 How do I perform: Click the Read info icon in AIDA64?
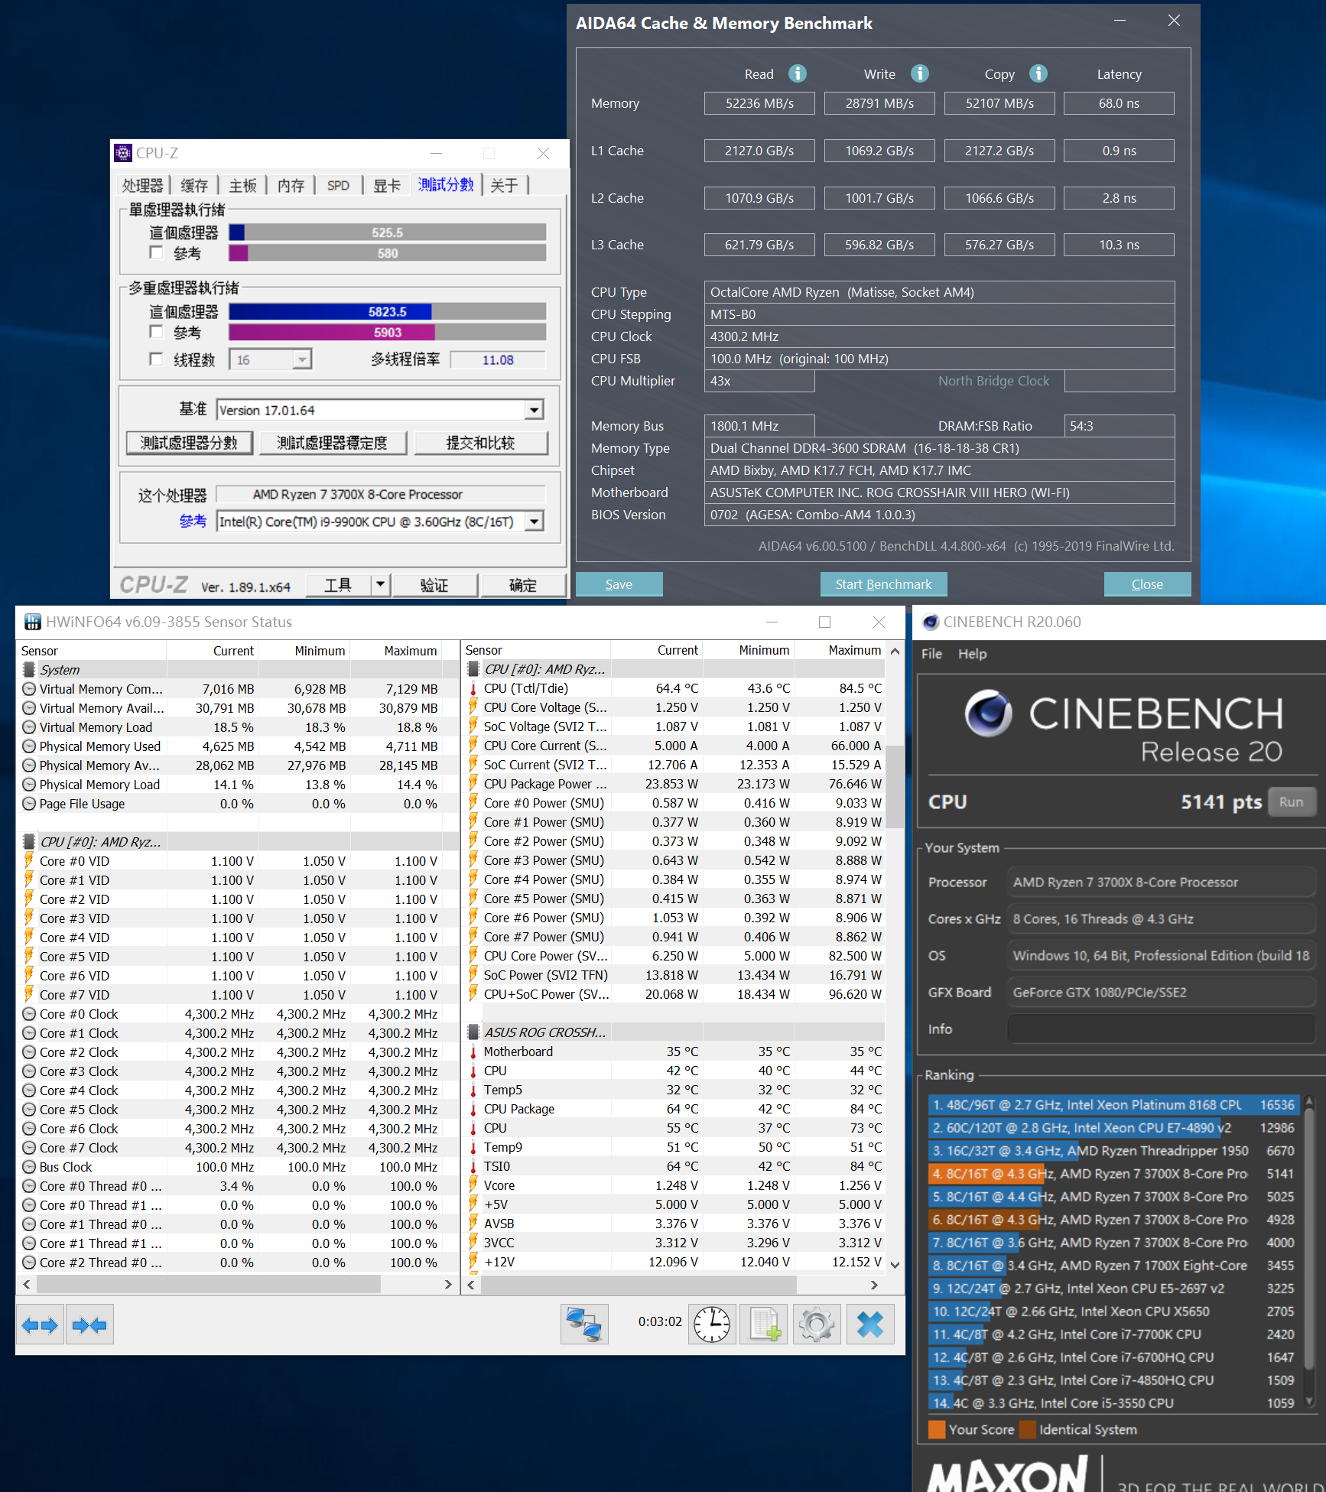coord(798,73)
